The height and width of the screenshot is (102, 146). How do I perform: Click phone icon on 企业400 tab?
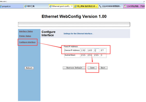point(100,6)
